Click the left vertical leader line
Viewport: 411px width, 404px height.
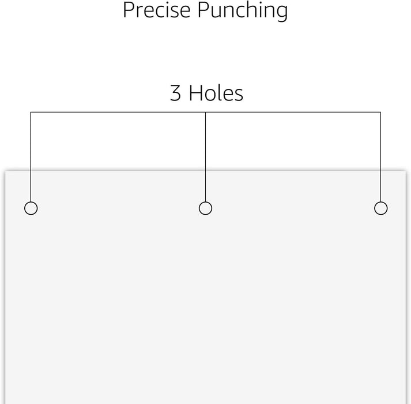31,157
